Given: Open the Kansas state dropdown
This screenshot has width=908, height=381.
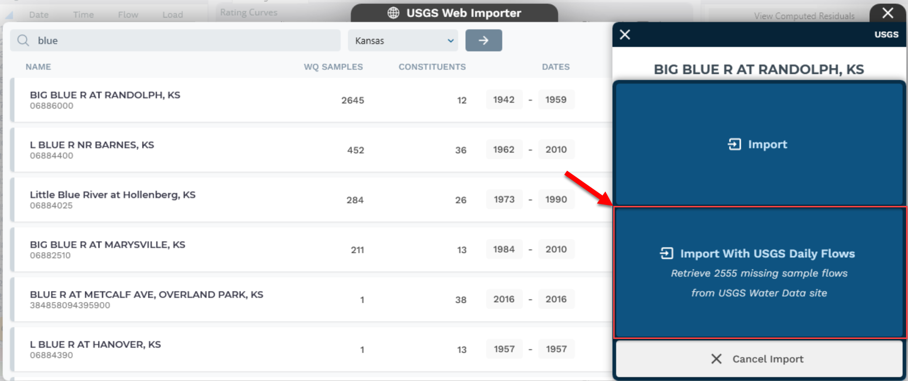Looking at the screenshot, I should point(403,41).
